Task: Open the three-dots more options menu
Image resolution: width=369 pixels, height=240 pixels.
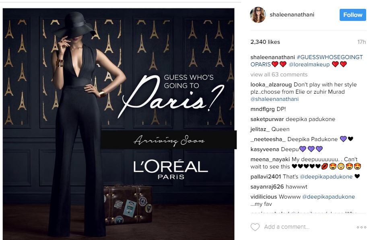Action: [361, 227]
